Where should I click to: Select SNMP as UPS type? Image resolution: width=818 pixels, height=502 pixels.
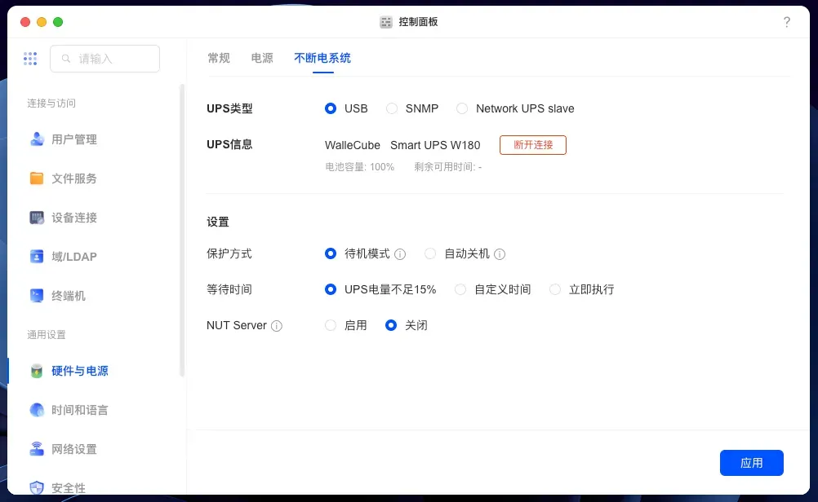pos(392,108)
